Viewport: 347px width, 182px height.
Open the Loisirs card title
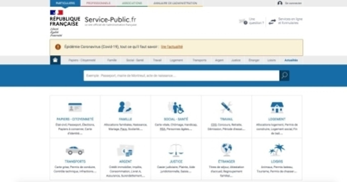point(277,162)
